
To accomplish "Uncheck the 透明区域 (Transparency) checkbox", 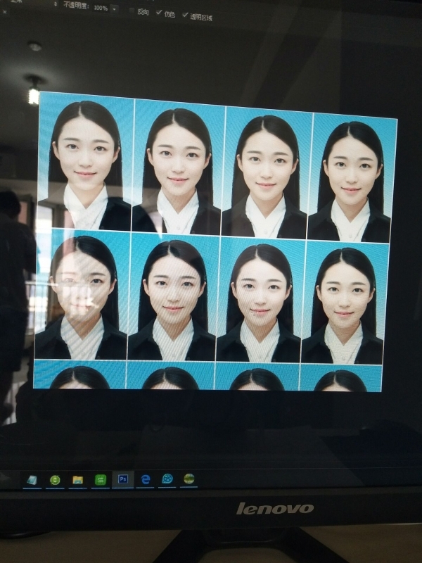I will click(x=186, y=14).
